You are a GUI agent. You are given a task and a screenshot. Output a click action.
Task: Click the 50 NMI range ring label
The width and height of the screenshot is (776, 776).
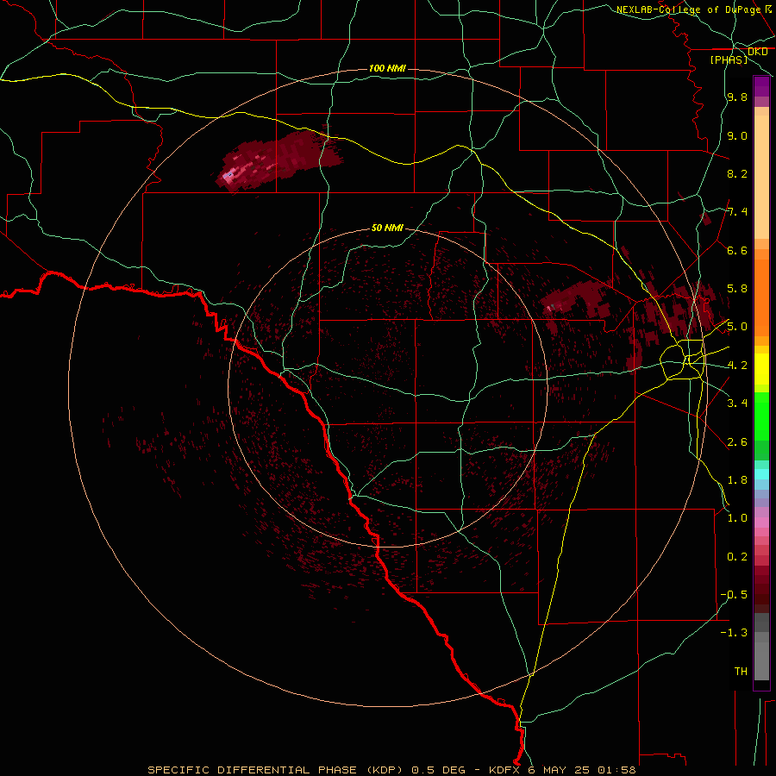[x=387, y=228]
